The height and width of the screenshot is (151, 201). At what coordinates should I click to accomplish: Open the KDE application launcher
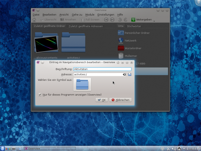click(x=3, y=148)
